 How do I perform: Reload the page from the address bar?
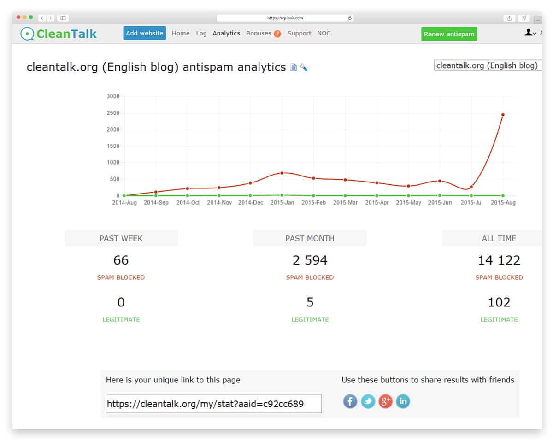click(x=350, y=18)
